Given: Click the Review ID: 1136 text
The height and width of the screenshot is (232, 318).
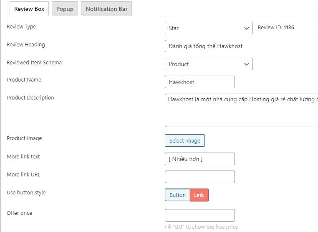Looking at the screenshot, I should pyautogui.click(x=276, y=28).
